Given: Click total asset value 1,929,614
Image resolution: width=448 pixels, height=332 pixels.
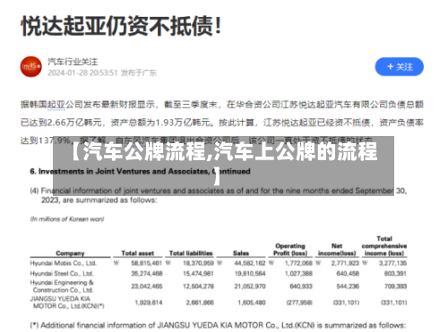Looking at the screenshot, I should pos(149,302).
